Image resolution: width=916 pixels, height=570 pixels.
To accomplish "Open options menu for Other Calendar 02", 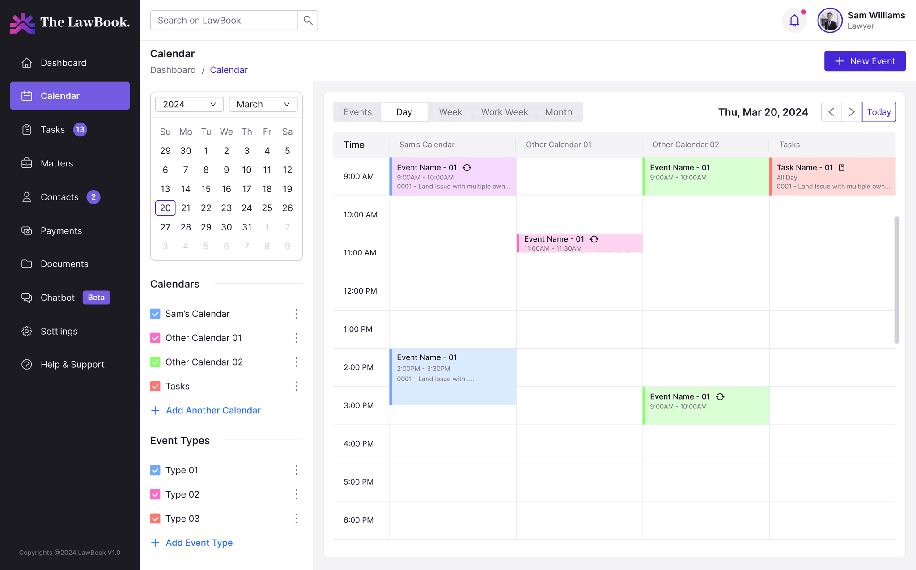I will pyautogui.click(x=296, y=362).
